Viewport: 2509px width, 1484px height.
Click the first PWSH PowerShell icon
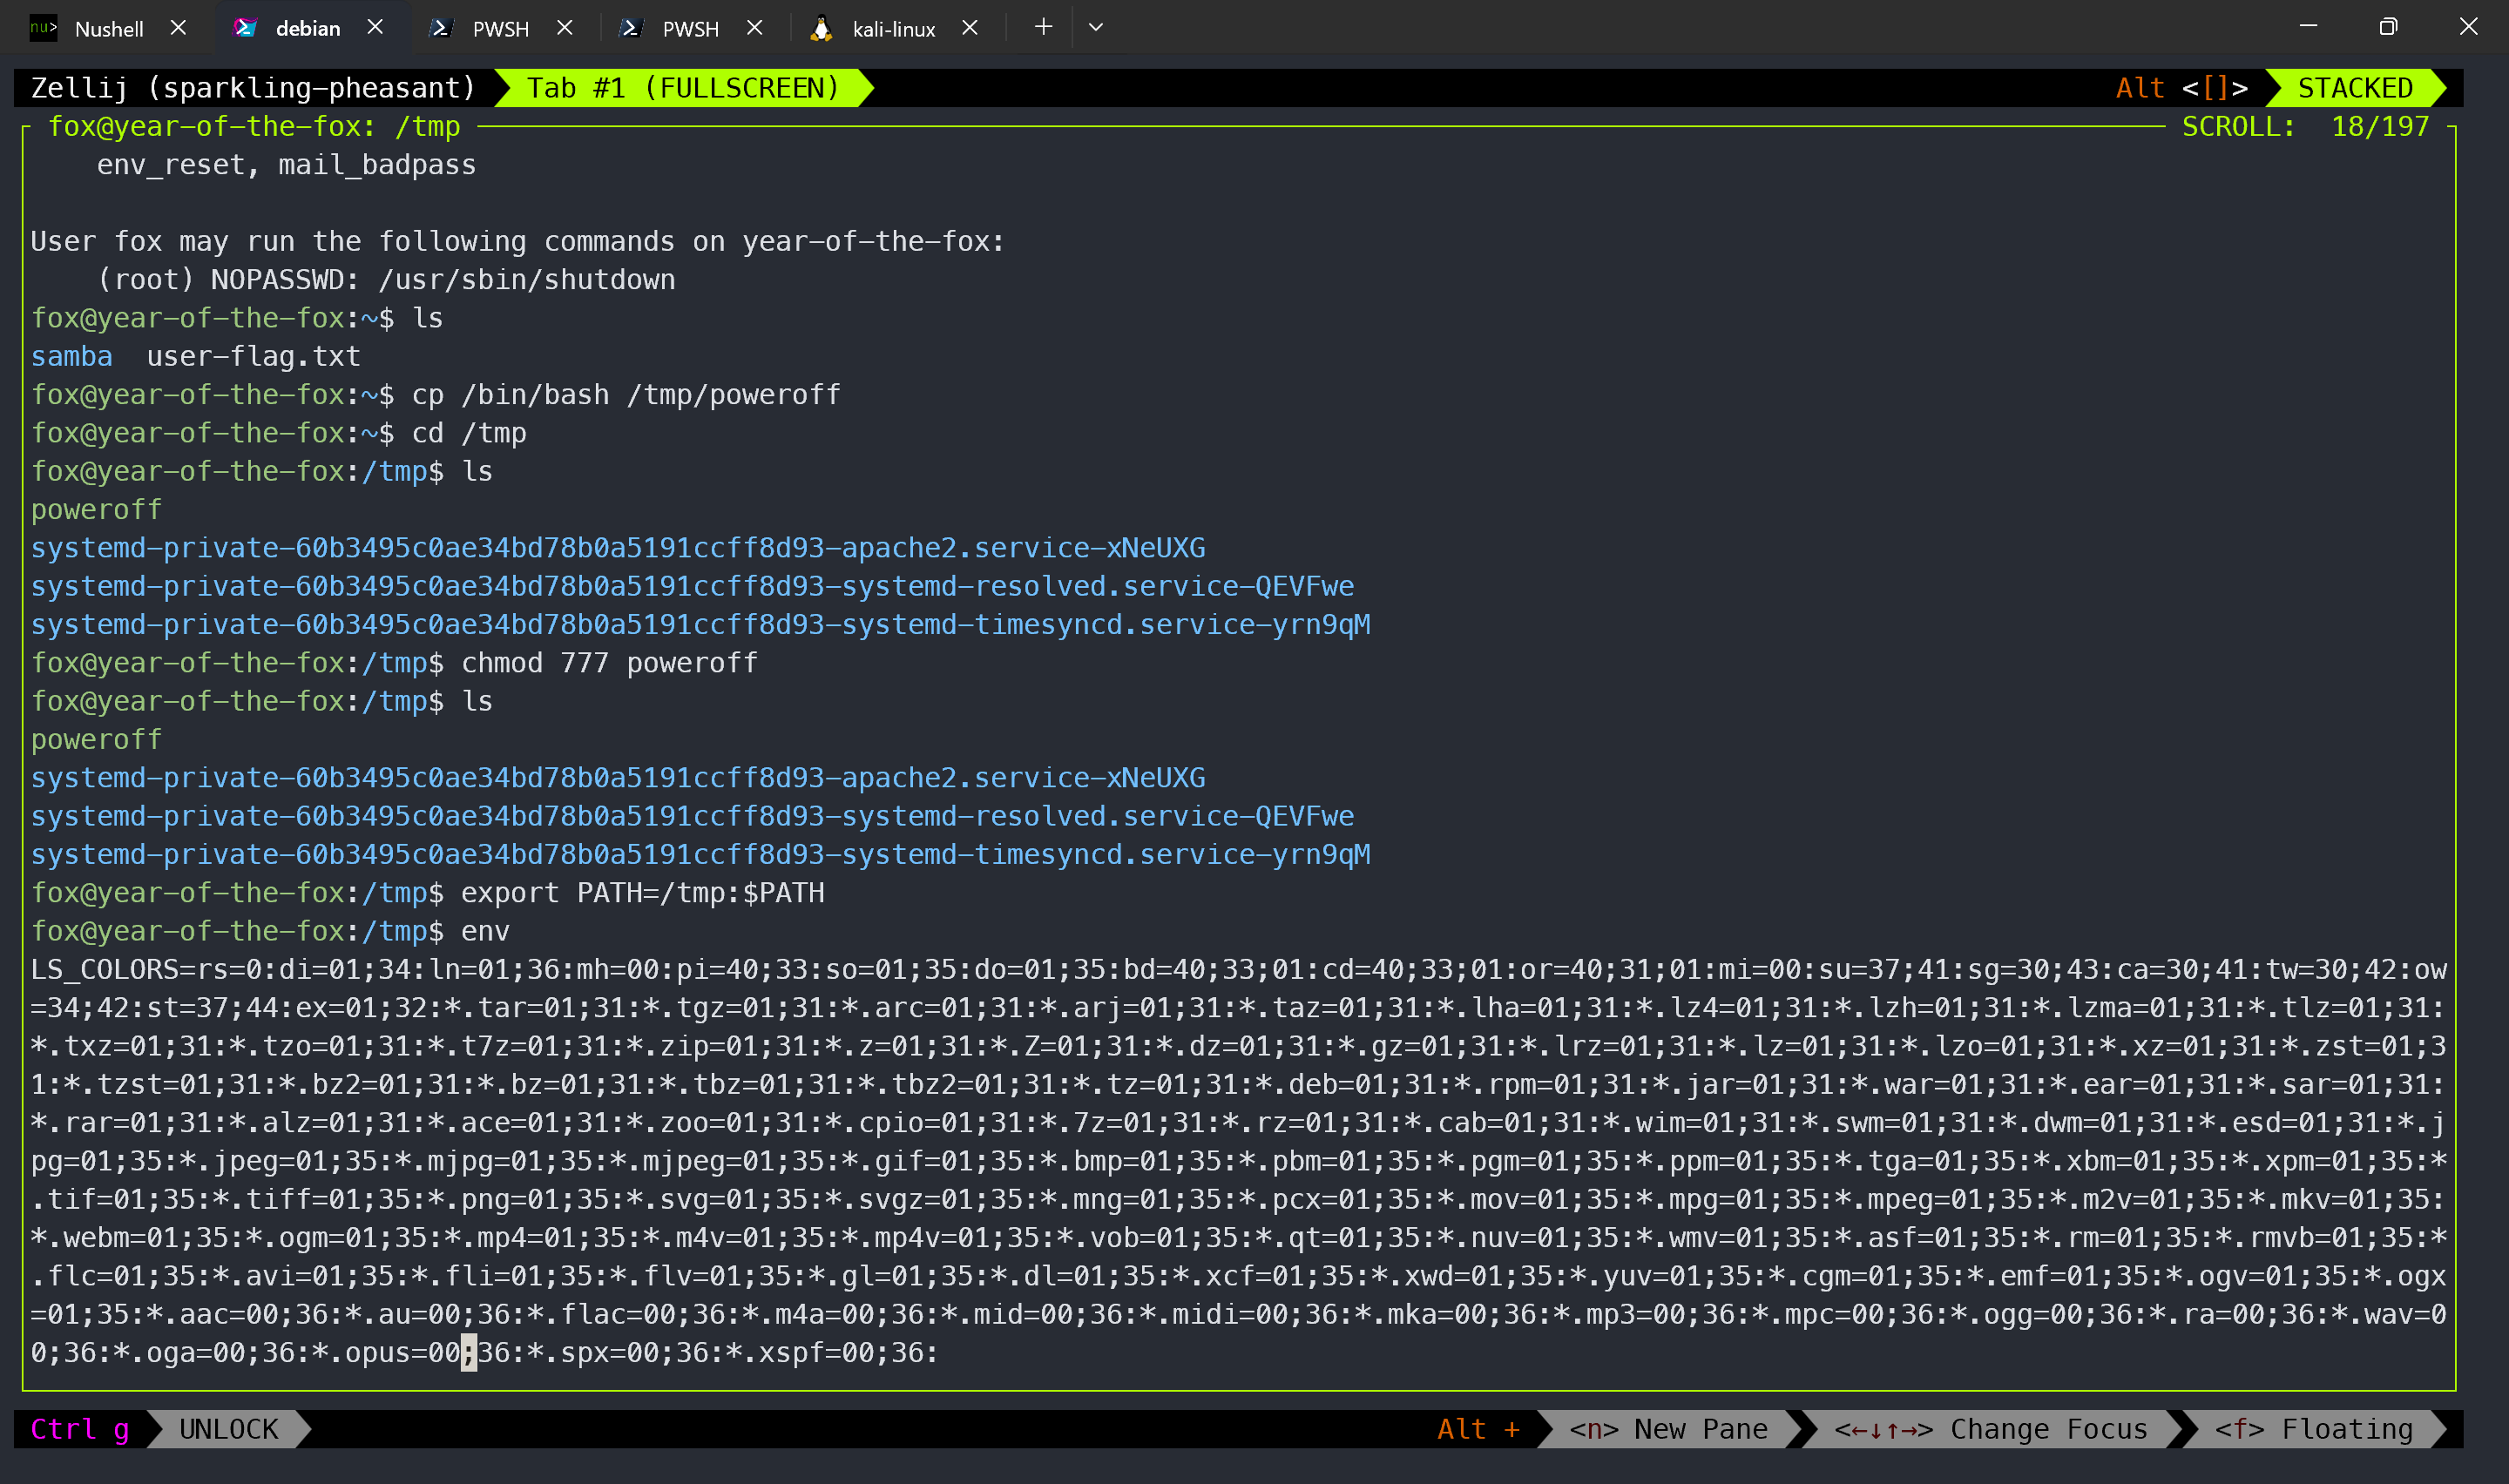point(441,28)
